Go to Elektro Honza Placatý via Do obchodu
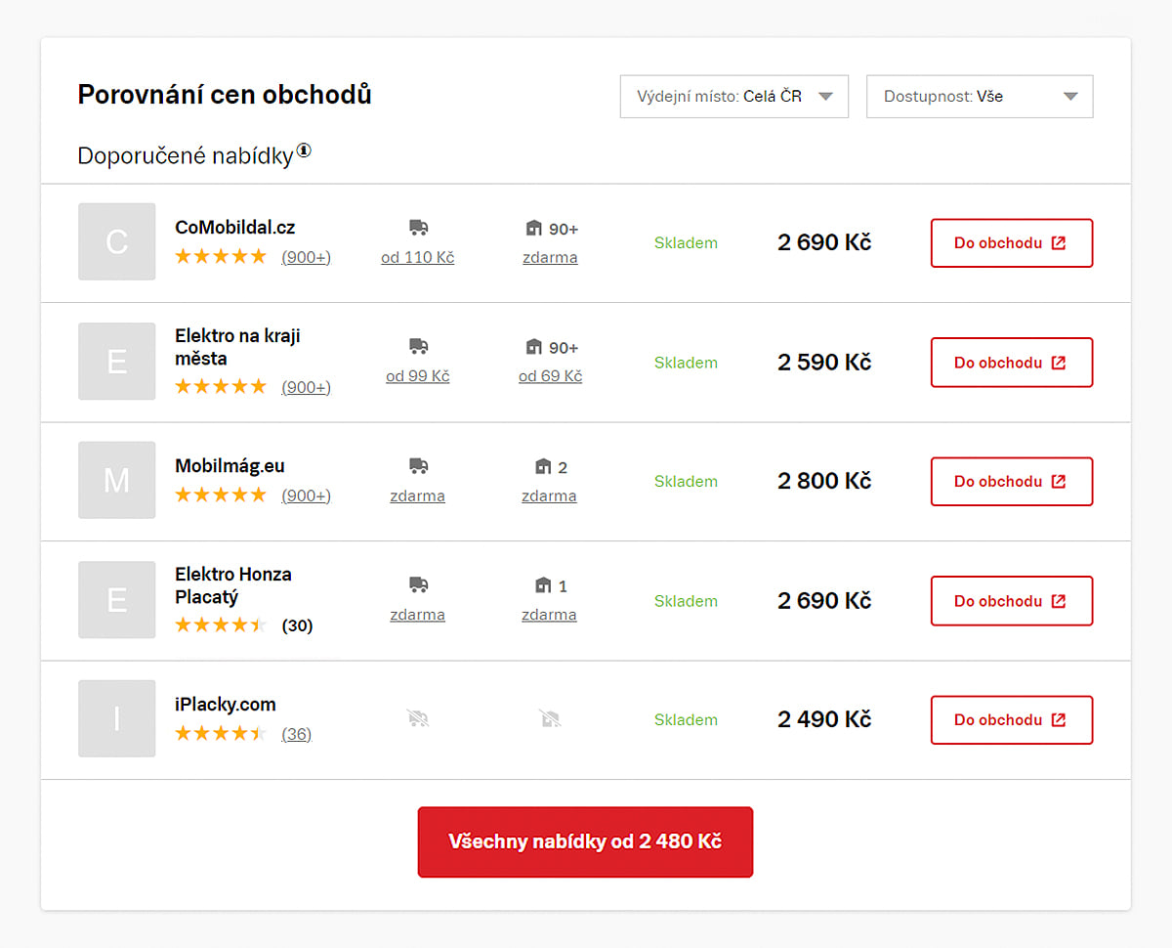The height and width of the screenshot is (948, 1172). coord(1012,601)
